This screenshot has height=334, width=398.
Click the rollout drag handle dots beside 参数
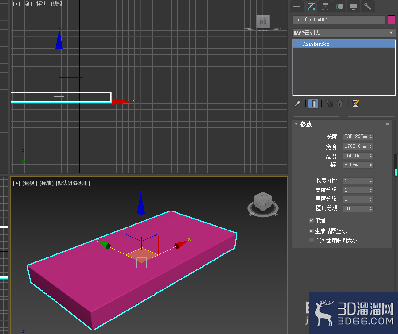coord(388,124)
